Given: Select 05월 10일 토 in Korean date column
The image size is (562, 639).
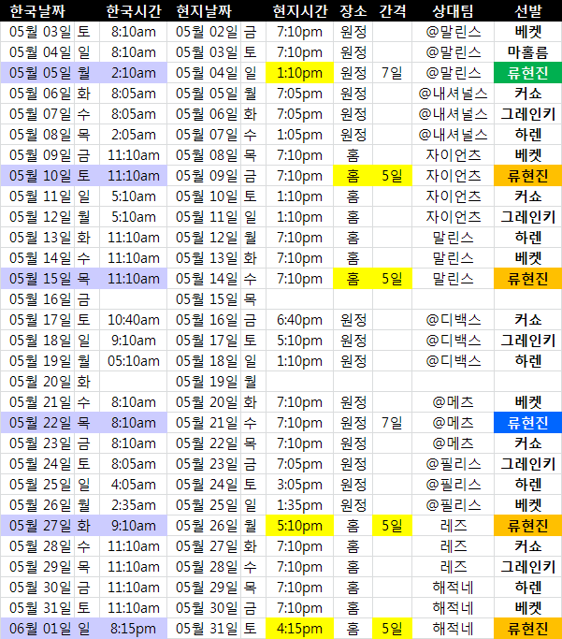Looking at the screenshot, I should click(x=50, y=176).
